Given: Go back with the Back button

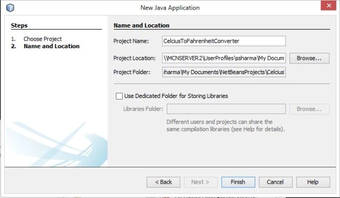Looking at the screenshot, I should 163,182.
